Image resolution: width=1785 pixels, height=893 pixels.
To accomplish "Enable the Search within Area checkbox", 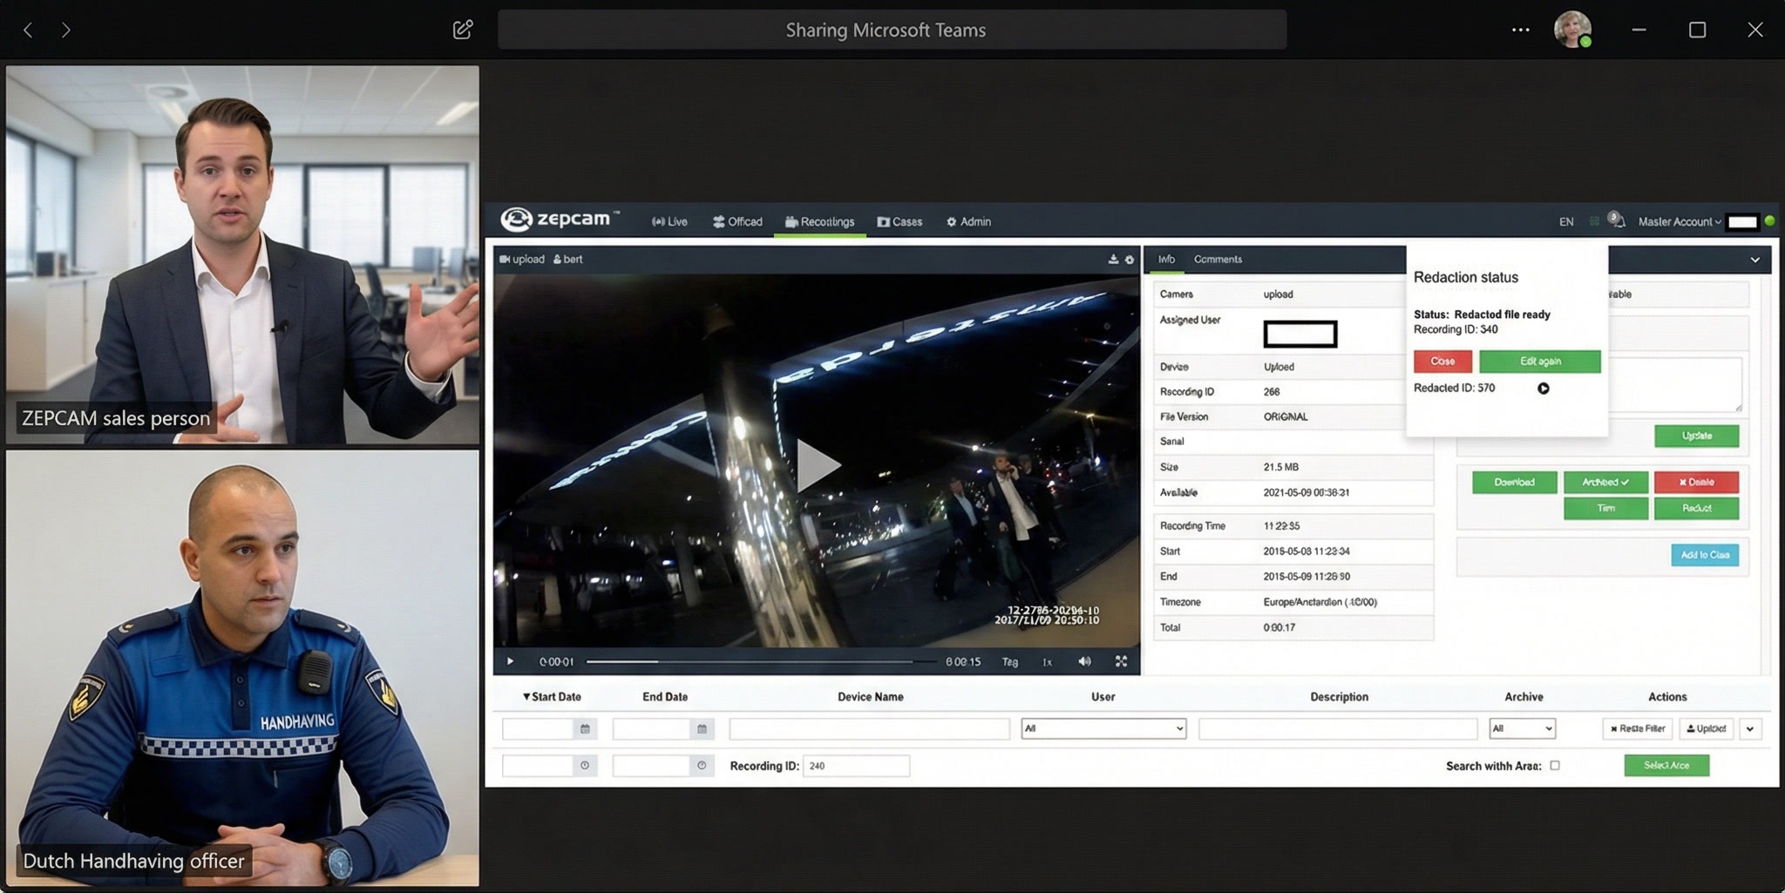I will (1555, 766).
